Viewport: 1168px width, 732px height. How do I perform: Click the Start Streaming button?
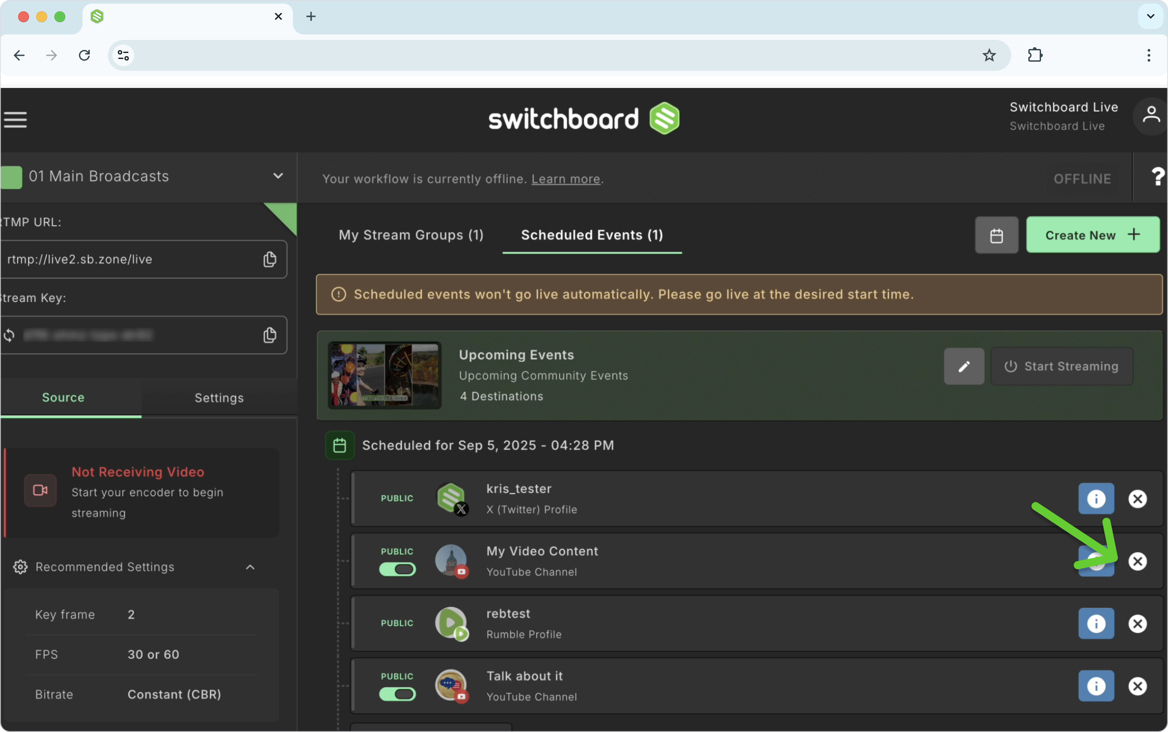click(1061, 366)
